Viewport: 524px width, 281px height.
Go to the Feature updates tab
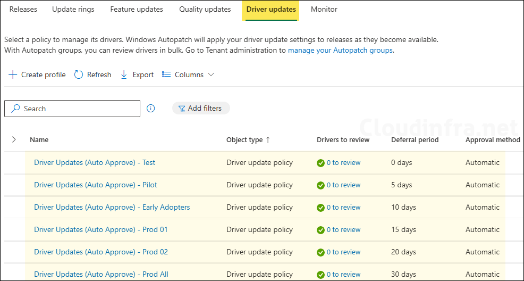coord(137,9)
